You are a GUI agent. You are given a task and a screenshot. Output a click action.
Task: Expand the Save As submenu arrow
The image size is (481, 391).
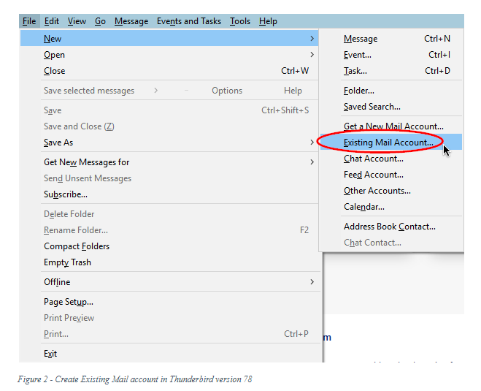(312, 143)
